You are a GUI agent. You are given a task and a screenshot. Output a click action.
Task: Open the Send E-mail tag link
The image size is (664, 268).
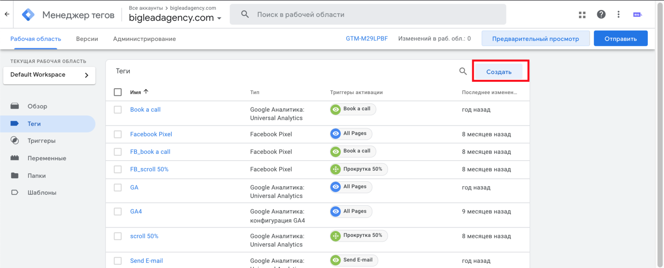[146, 261]
